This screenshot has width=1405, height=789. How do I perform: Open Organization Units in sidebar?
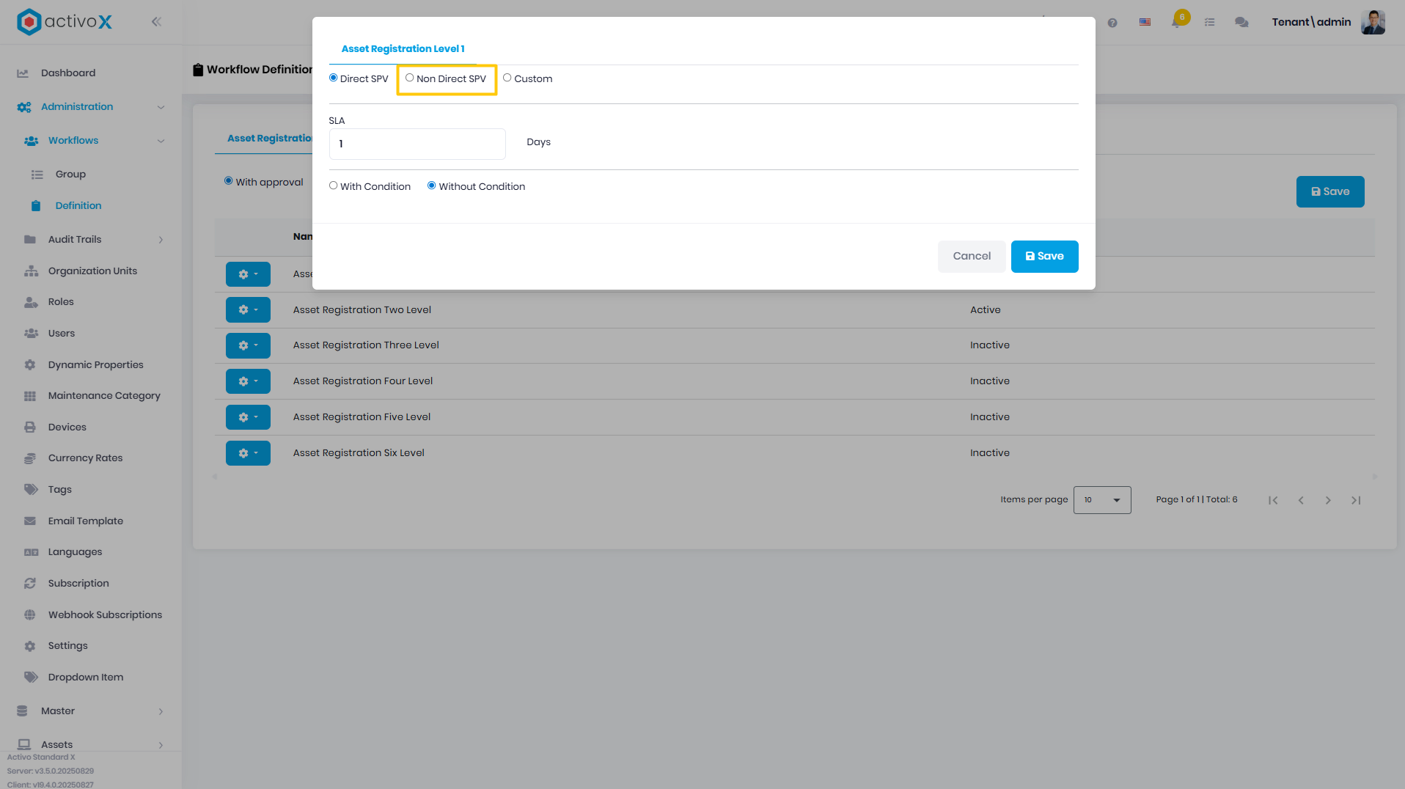[92, 271]
